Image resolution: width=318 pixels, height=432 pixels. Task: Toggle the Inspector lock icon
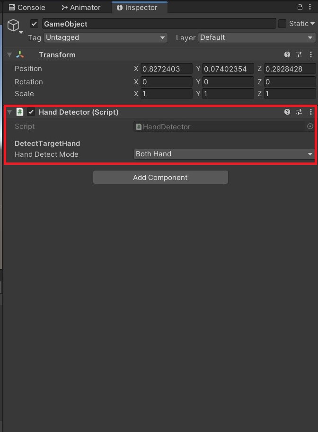pos(300,7)
